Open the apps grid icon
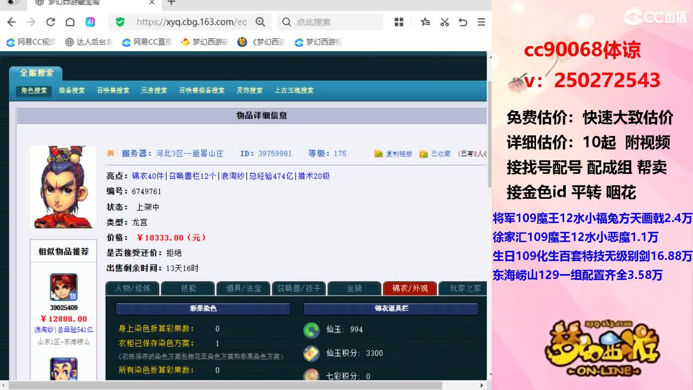The height and width of the screenshot is (390, 693). click(399, 22)
